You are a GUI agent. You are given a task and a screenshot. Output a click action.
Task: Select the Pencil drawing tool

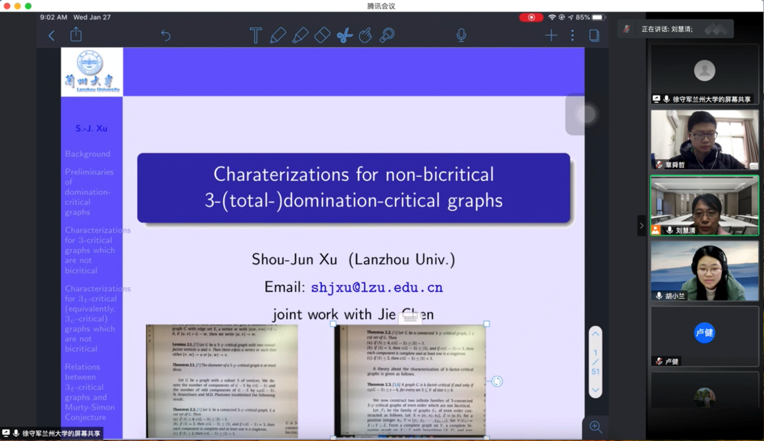click(278, 35)
